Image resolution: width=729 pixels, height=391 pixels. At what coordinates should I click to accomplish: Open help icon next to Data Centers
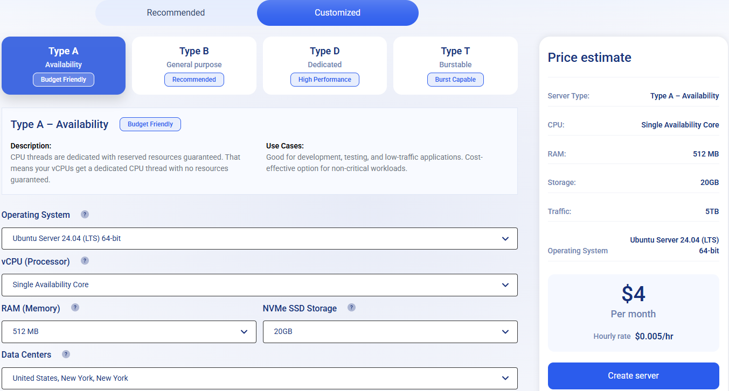[66, 354]
